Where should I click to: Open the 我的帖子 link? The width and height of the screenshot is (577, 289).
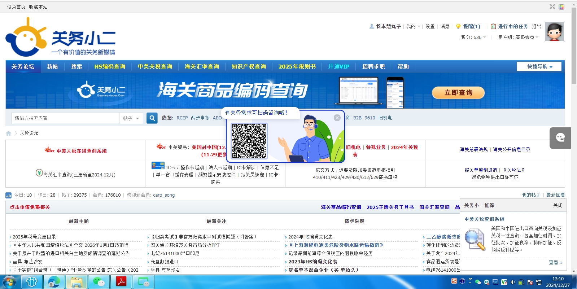click(531, 195)
